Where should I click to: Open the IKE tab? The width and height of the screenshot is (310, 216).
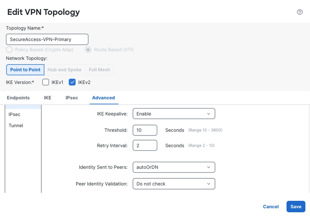coord(47,98)
